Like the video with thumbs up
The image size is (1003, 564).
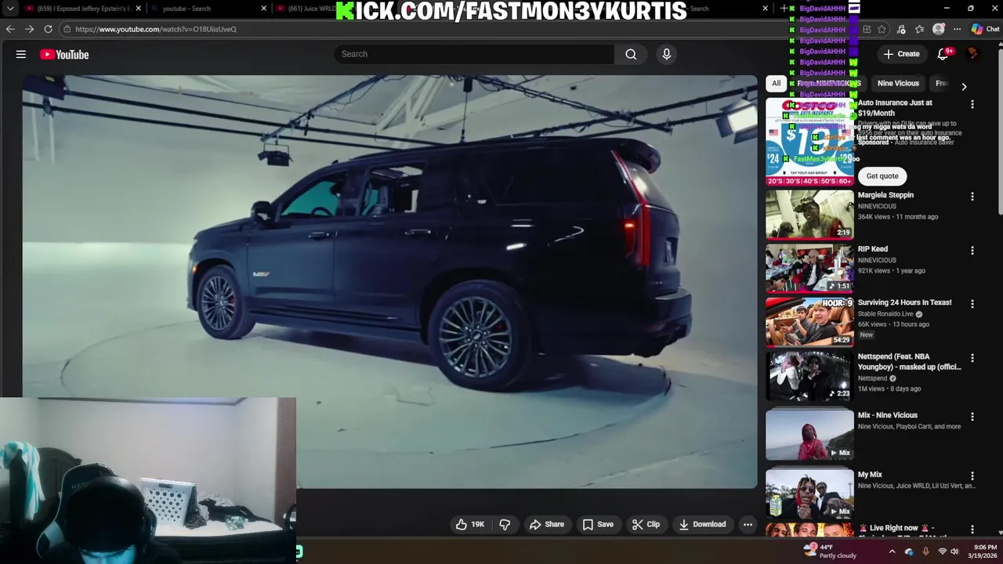click(470, 524)
